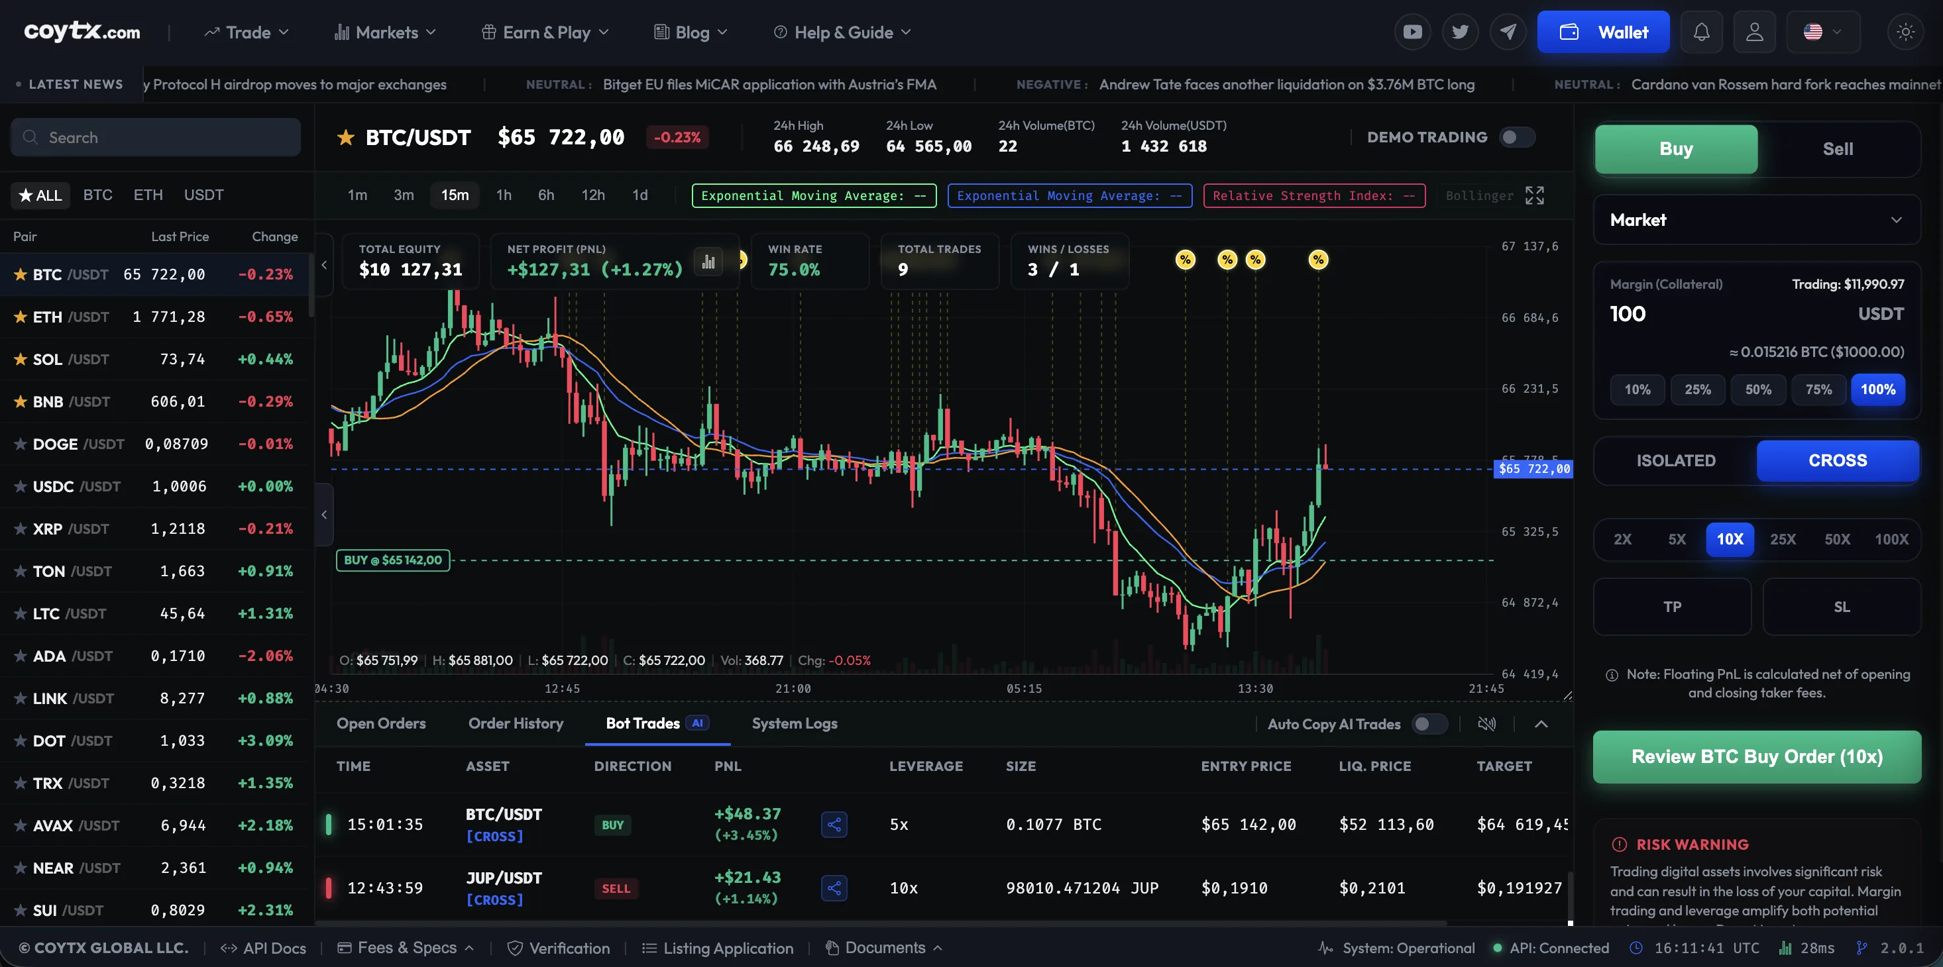Open the Markets dropdown menu
The image size is (1943, 967).
(x=384, y=32)
